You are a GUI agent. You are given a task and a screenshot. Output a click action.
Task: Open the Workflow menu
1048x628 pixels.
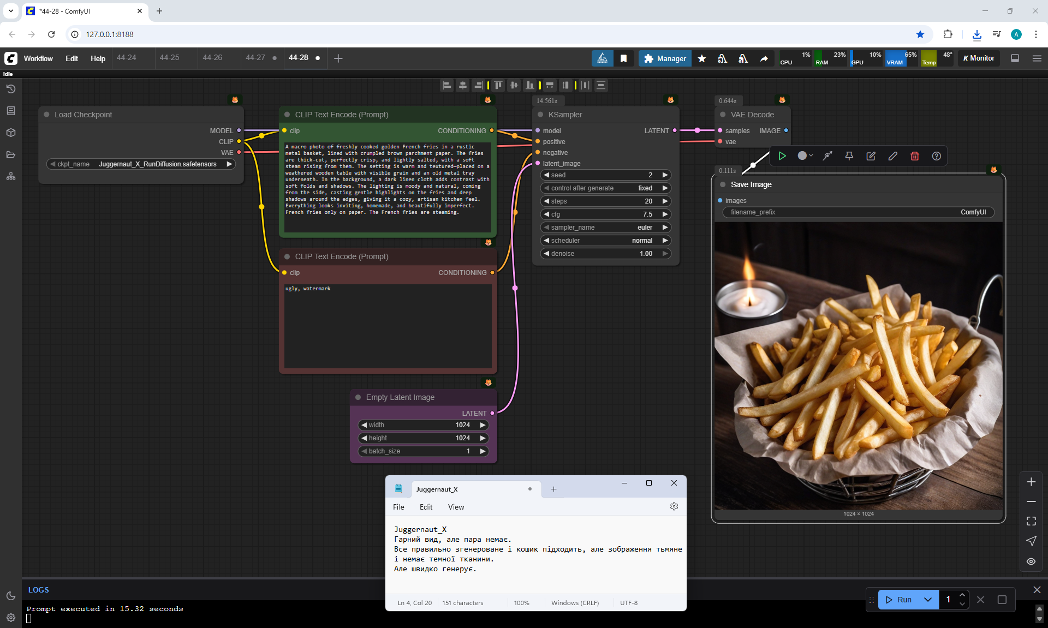38,58
